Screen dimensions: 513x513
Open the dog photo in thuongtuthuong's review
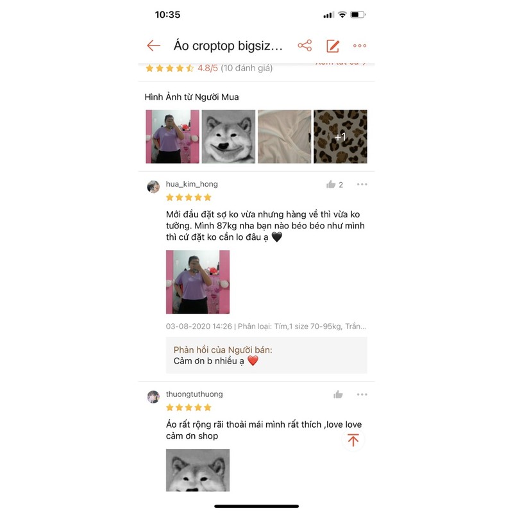point(198,470)
